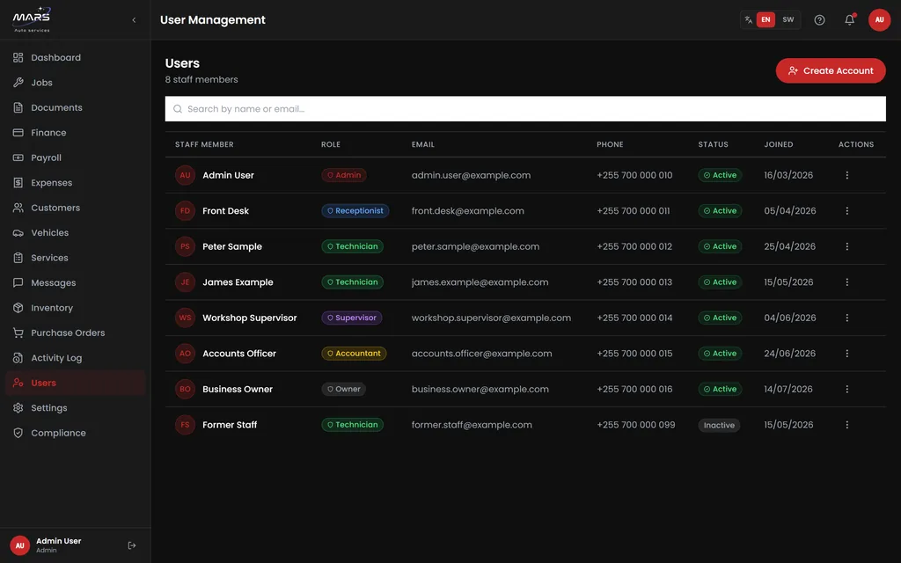Screen dimensions: 901x563
Task: Click the Payroll sidebar icon
Action: pos(18,157)
